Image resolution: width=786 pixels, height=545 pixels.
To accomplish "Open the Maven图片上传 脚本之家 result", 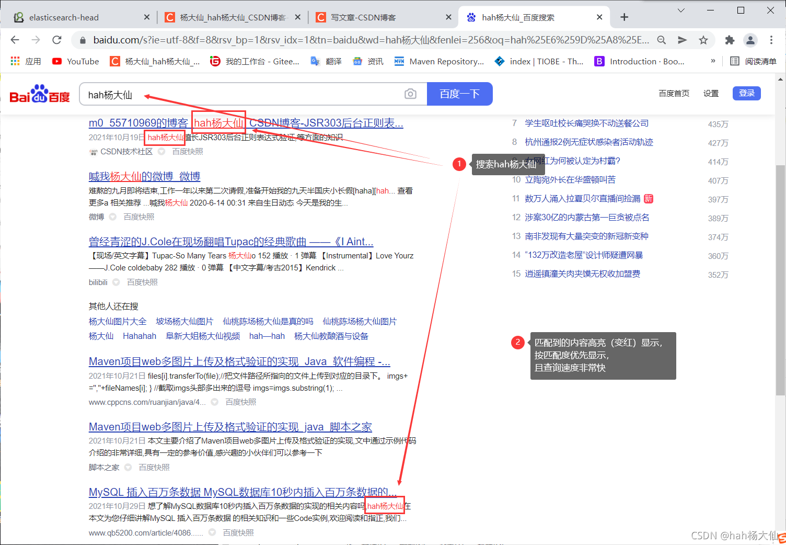I will pos(230,427).
